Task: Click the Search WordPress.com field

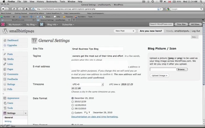Action: pyautogui.click(x=161, y=24)
